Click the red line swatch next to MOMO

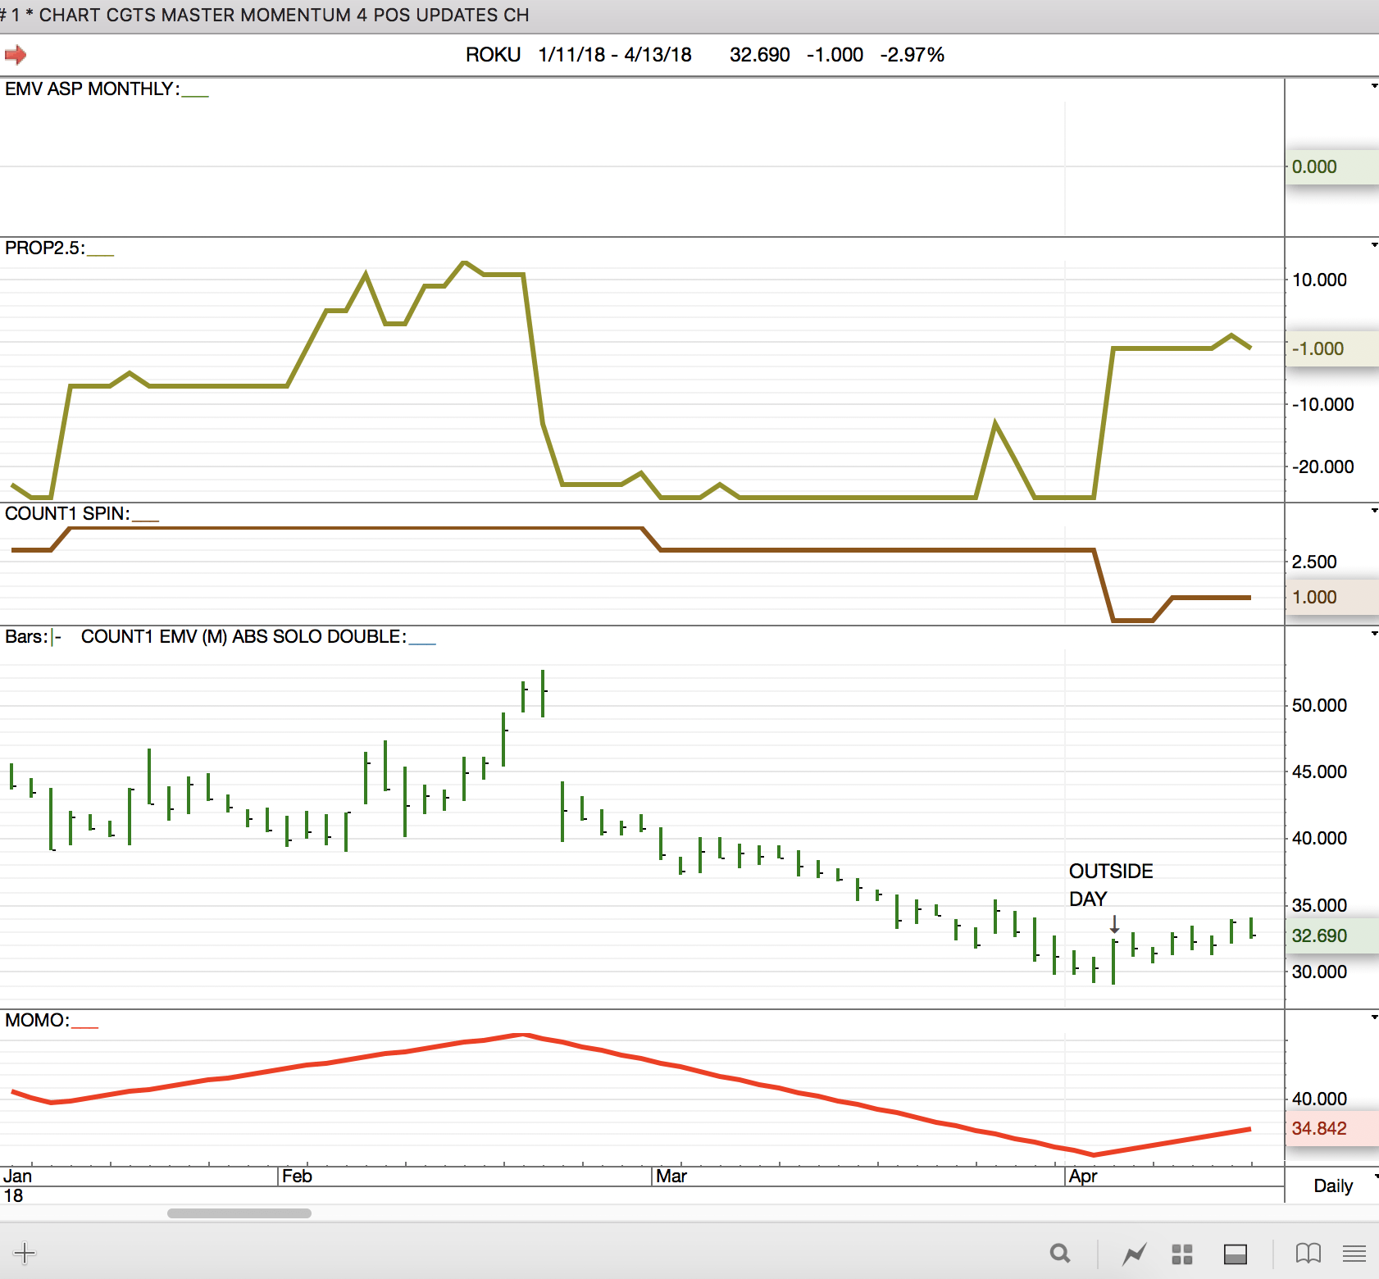(x=84, y=1026)
